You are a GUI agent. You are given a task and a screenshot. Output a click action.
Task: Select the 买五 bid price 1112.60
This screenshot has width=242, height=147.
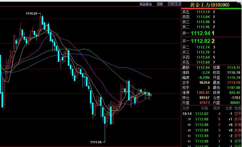coord(203,62)
